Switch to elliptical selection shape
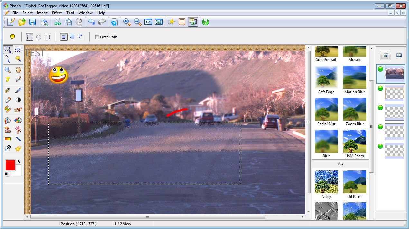 coord(38,37)
